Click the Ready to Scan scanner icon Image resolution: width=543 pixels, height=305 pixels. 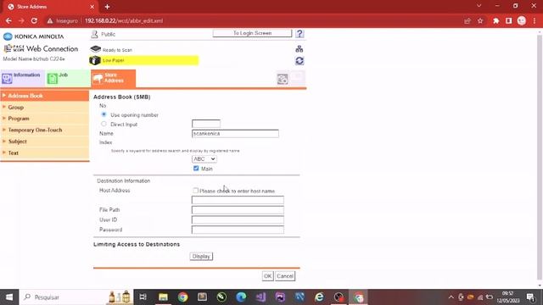(x=95, y=49)
